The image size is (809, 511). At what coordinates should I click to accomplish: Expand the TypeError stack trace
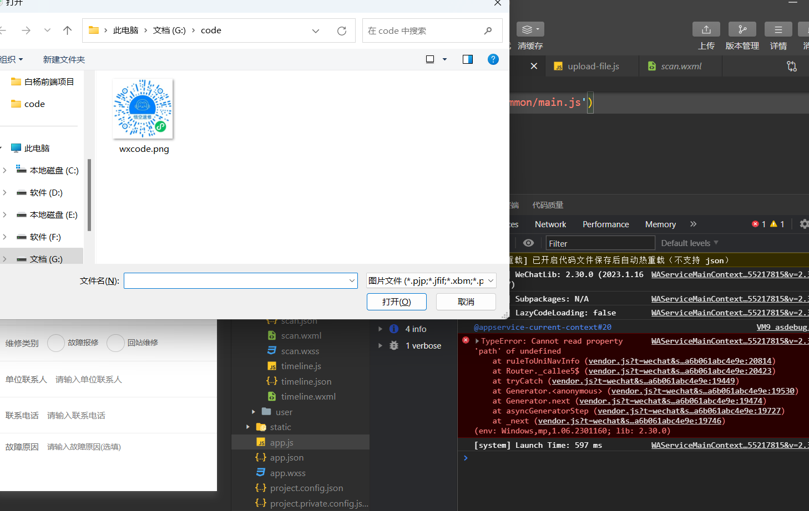[477, 341]
